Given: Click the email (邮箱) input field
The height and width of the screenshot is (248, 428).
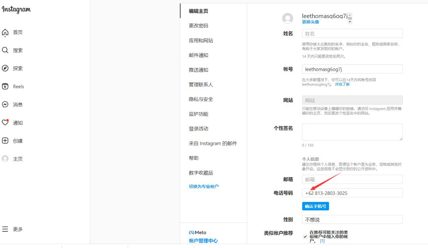Looking at the screenshot, I should coord(352,180).
